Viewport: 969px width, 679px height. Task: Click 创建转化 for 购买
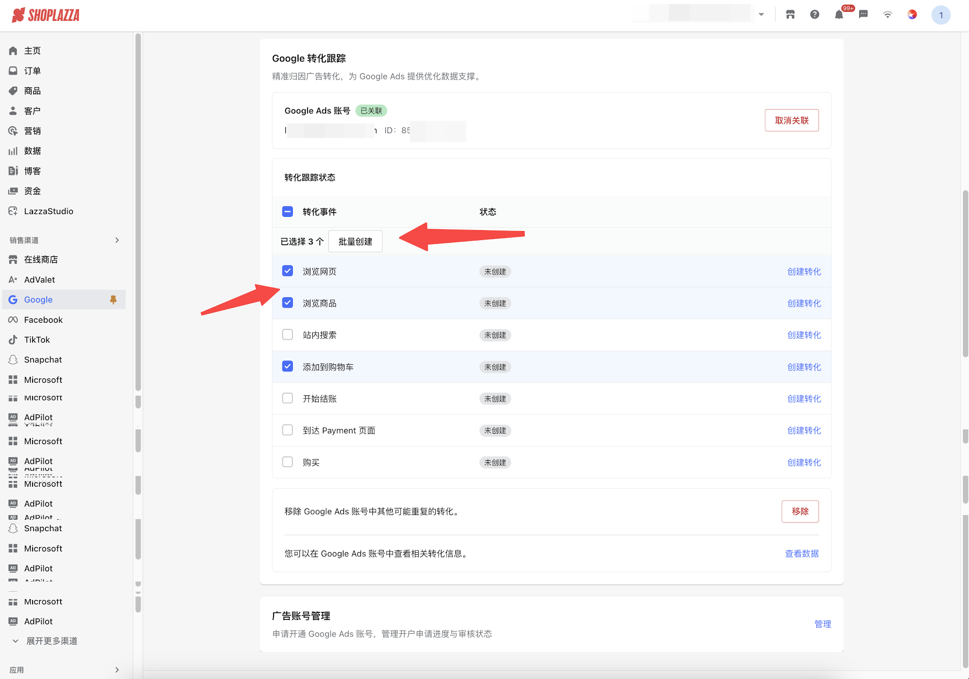[x=804, y=463]
